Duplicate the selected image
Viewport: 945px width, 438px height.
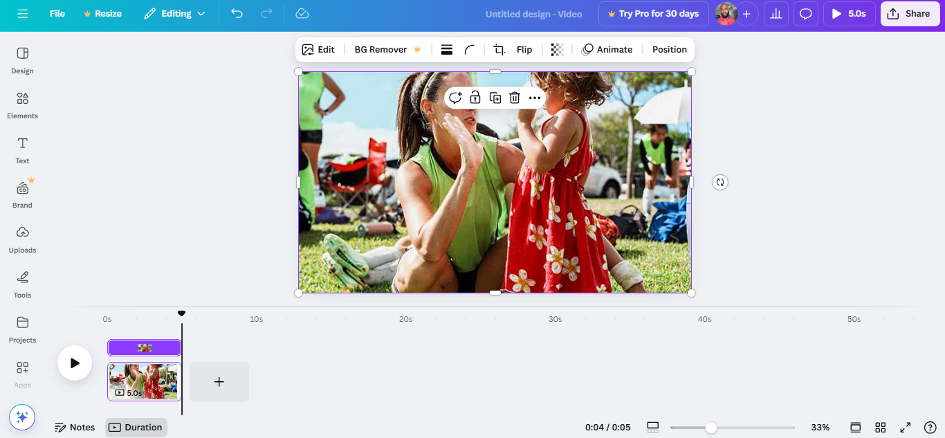click(x=495, y=98)
